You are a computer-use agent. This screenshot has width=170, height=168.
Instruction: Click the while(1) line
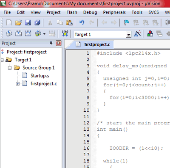pos(115,161)
